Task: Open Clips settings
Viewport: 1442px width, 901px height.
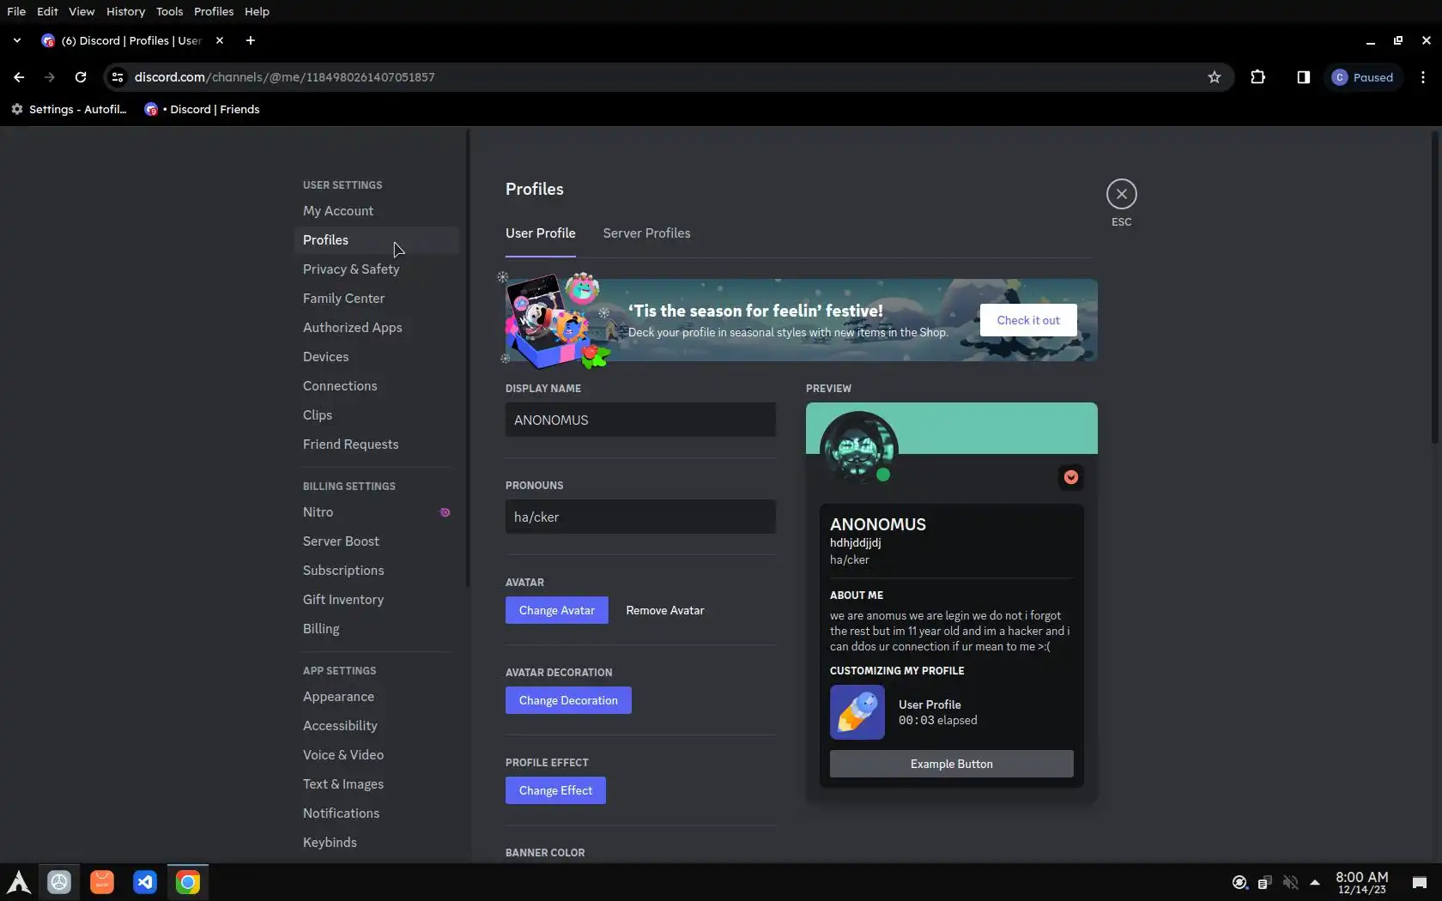Action: click(x=376, y=415)
